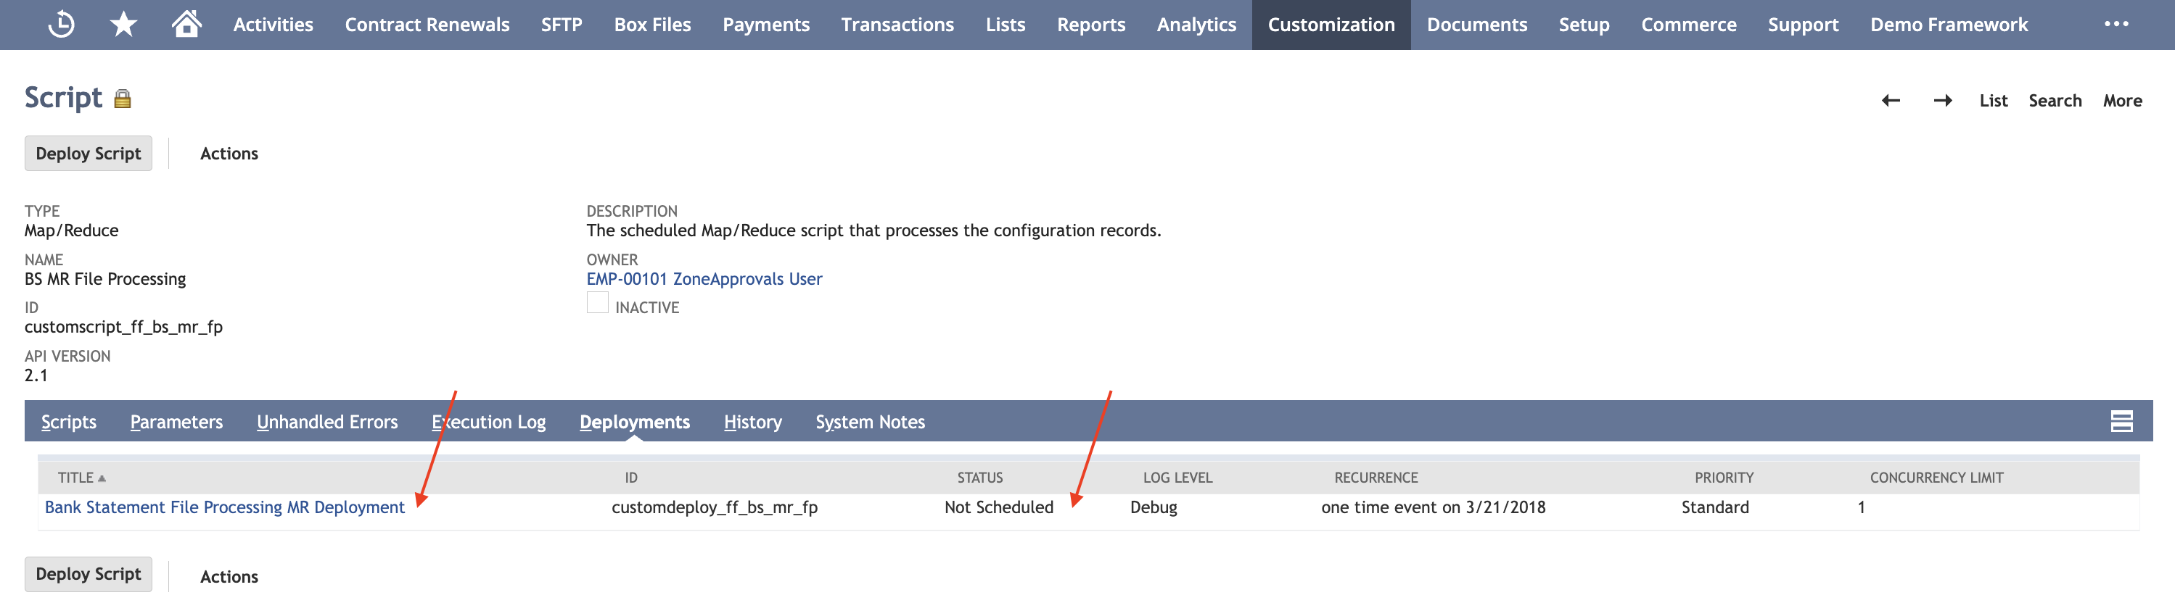Switch to the Parameters subtab
Screen dimensions: 2175x603
click(x=176, y=422)
